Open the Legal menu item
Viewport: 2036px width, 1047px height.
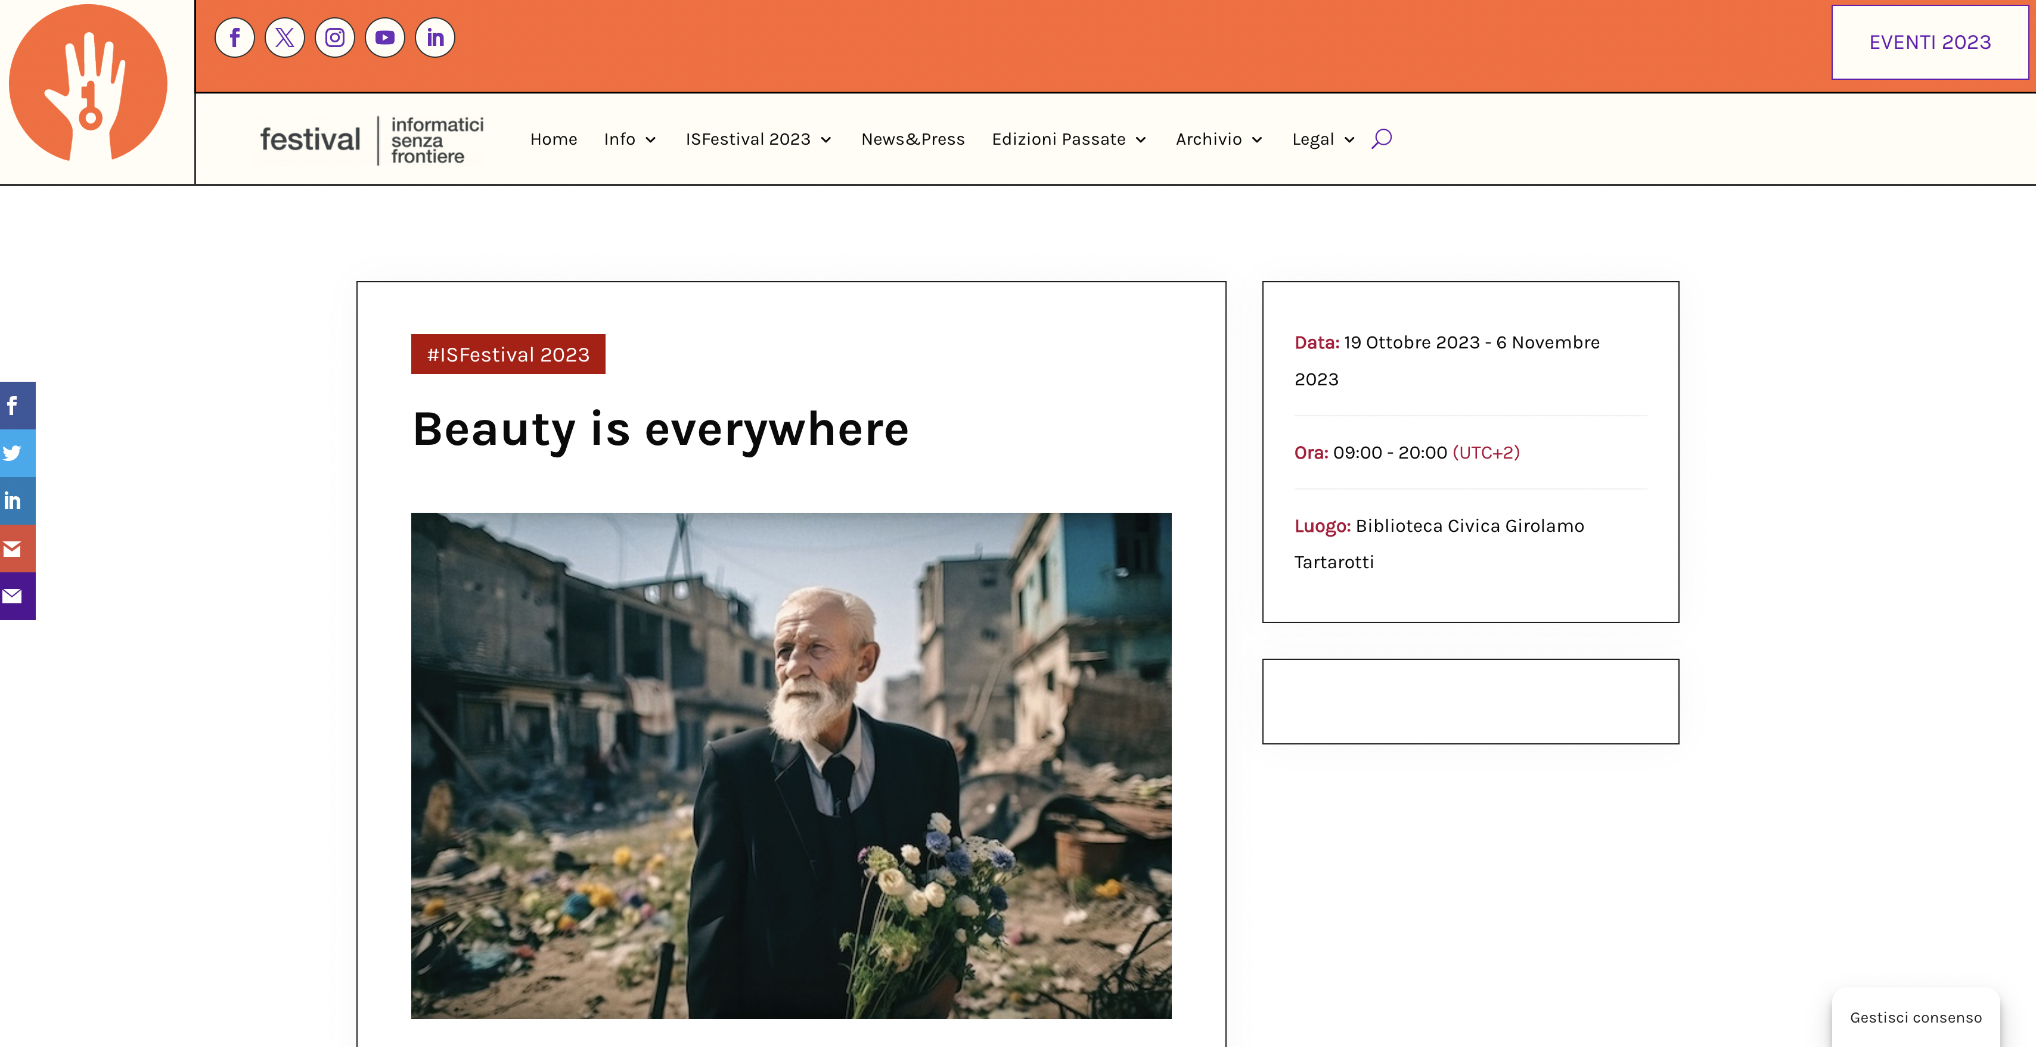1313,139
